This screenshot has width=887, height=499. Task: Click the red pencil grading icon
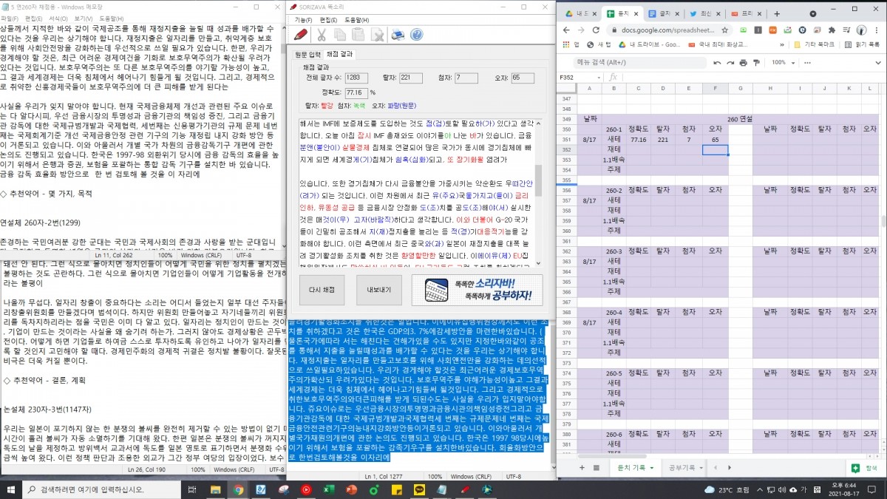coord(301,35)
